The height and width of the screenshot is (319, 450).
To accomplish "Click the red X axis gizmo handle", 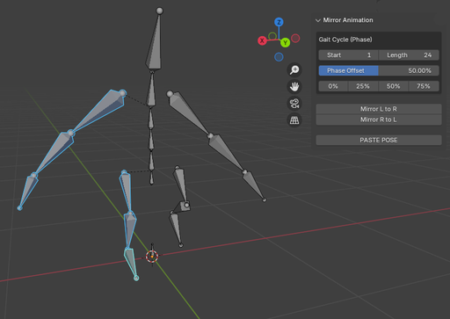I will (x=262, y=40).
